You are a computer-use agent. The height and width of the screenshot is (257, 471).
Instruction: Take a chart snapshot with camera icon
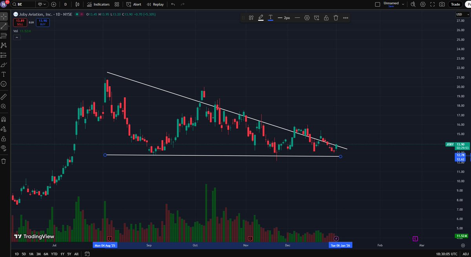pyautogui.click(x=442, y=4)
